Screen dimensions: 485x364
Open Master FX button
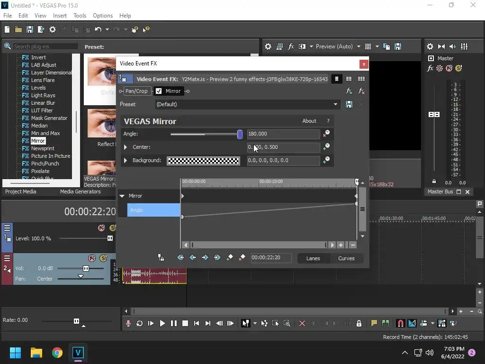tap(430, 68)
